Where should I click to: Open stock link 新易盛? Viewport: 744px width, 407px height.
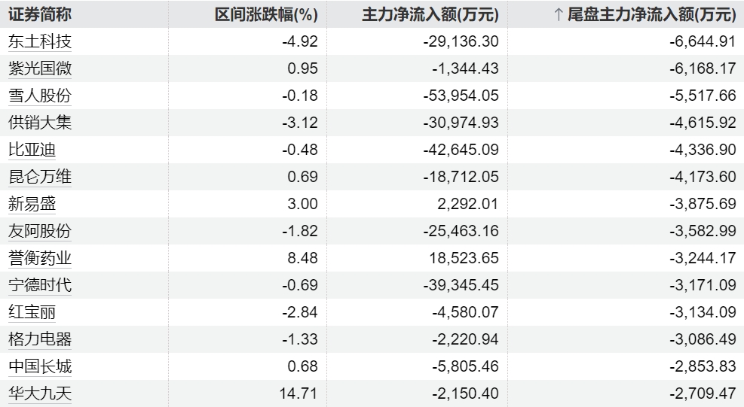32,204
